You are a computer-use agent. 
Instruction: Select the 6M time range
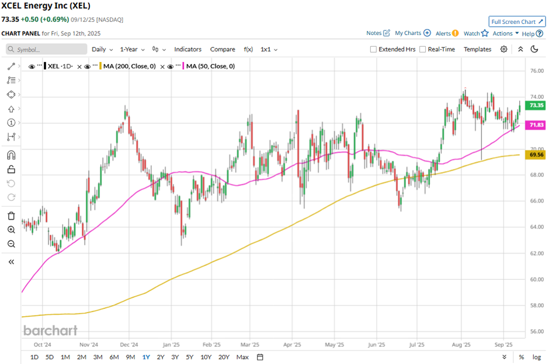click(114, 357)
